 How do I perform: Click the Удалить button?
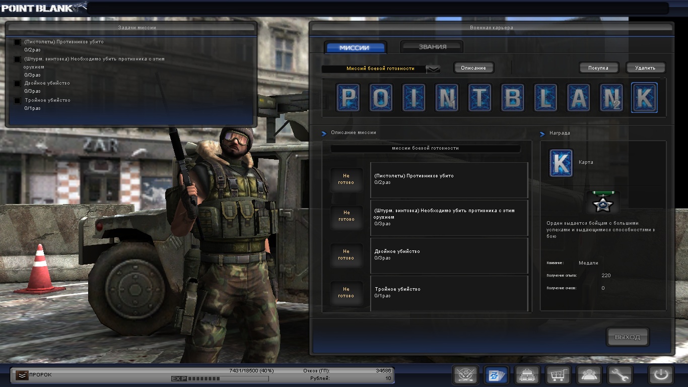coord(645,68)
